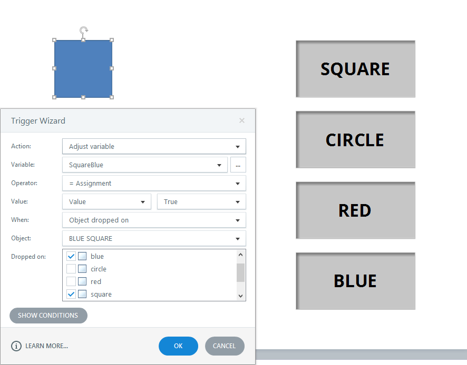467x365 pixels.
Task: Open the Object BLUE SQUARE dropdown
Action: pos(154,239)
